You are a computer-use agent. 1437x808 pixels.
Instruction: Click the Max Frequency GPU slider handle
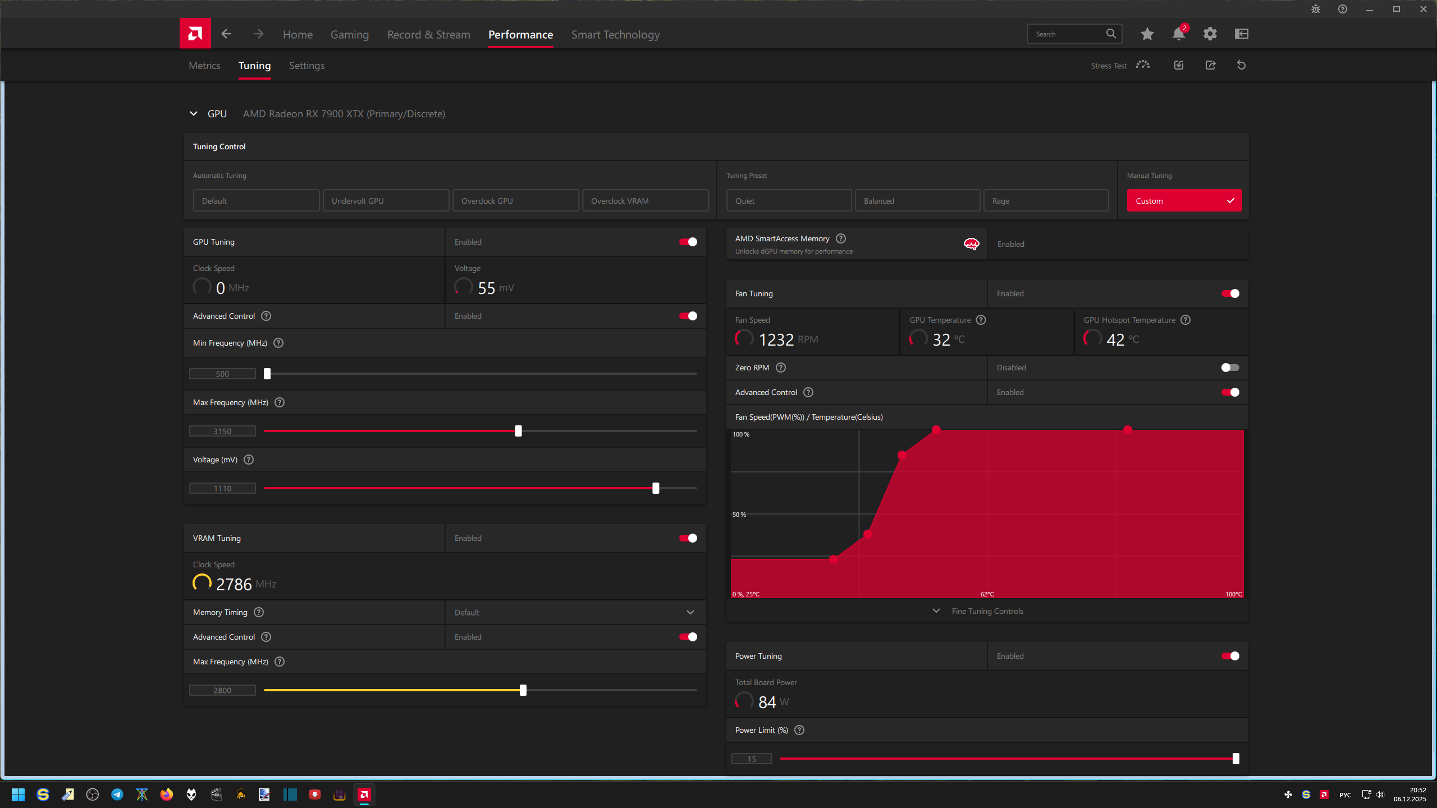pyautogui.click(x=518, y=431)
